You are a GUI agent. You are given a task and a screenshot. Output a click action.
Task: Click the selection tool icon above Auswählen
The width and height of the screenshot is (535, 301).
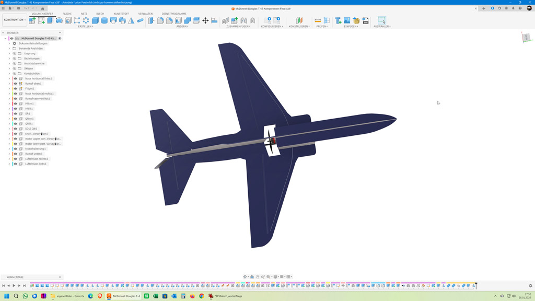coord(382,20)
